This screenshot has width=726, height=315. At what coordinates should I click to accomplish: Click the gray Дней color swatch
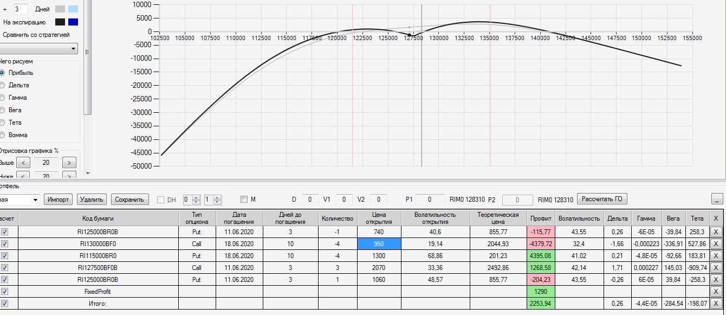pos(60,9)
